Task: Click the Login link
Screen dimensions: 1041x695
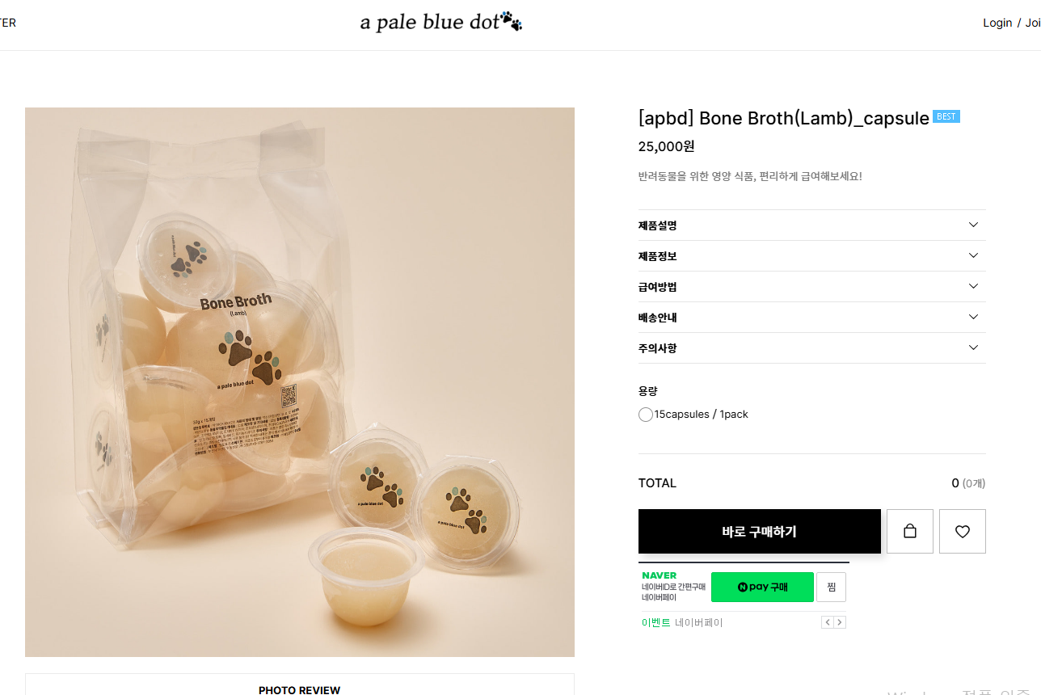Action: [997, 23]
